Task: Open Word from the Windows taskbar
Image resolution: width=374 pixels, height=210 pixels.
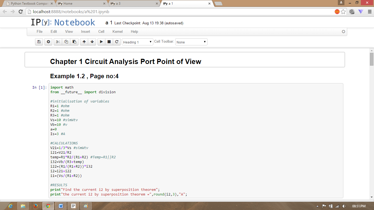Action: 61,206
